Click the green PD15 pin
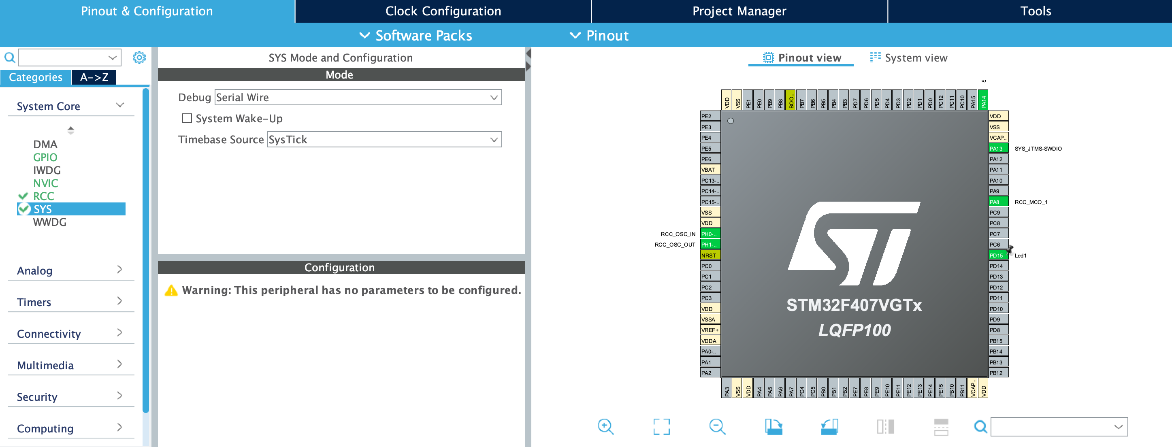The width and height of the screenshot is (1172, 447). pyautogui.click(x=998, y=255)
